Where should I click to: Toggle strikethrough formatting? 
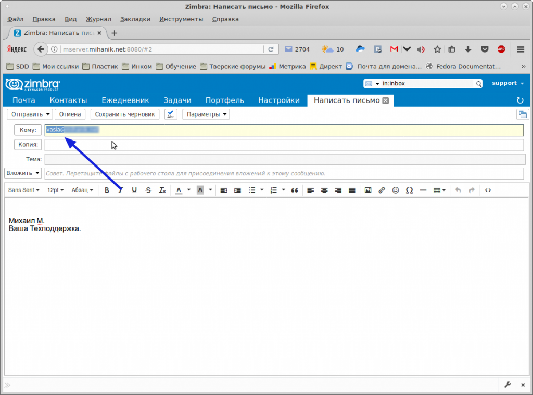(148, 190)
